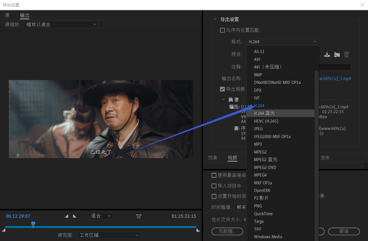
Task: Click the save preset icon
Action: click(327, 55)
